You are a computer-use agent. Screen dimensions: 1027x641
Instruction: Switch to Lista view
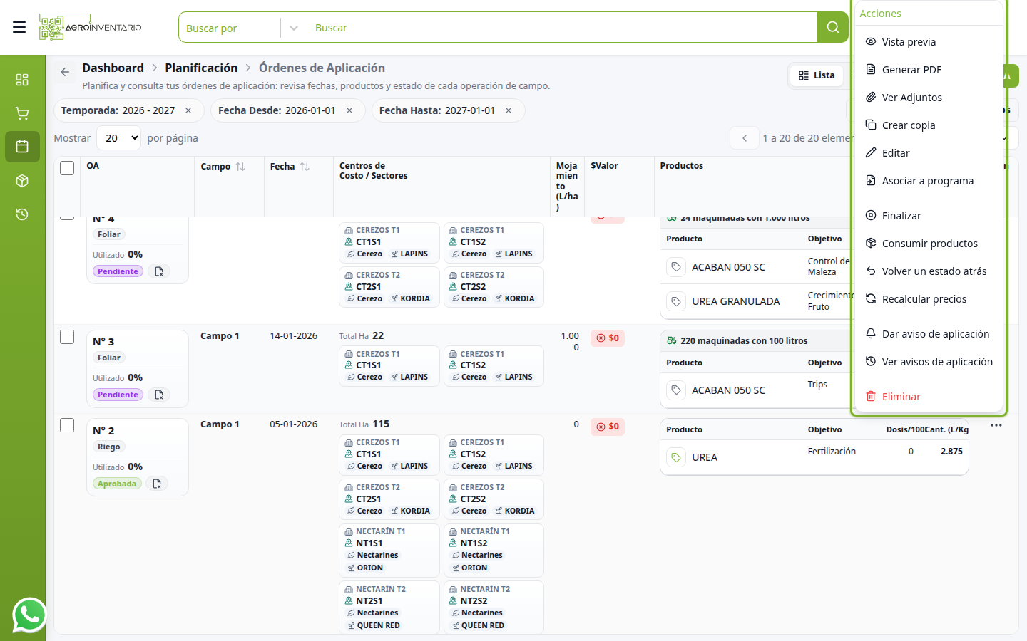click(x=817, y=75)
